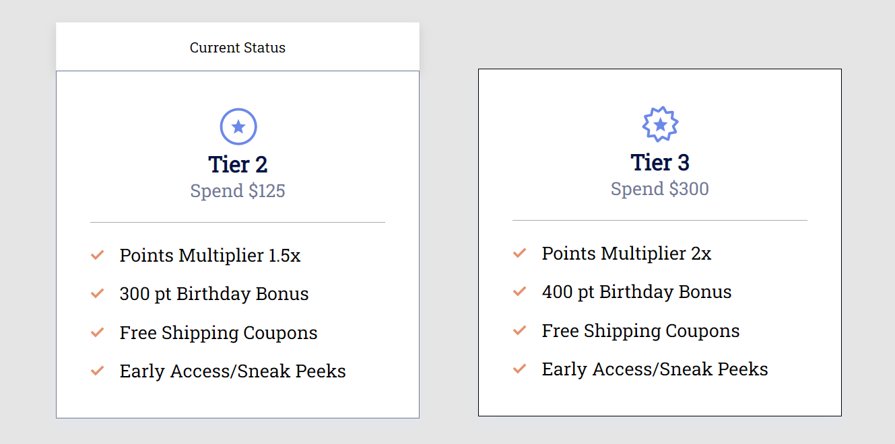Click the Tier 2 circled star icon
The height and width of the screenshot is (444, 895).
click(238, 126)
